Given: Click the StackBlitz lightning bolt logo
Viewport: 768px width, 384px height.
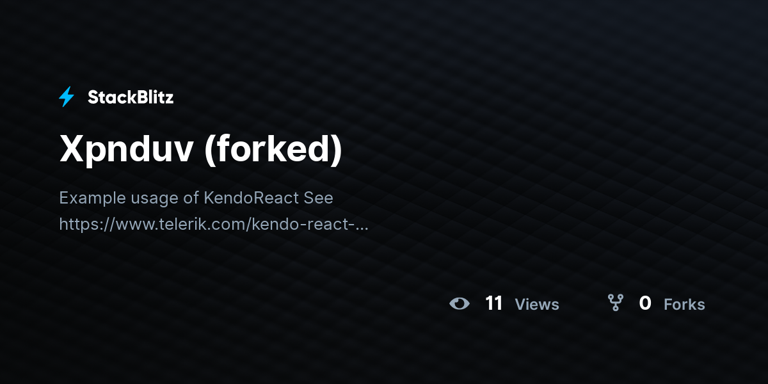Looking at the screenshot, I should point(67,97).
